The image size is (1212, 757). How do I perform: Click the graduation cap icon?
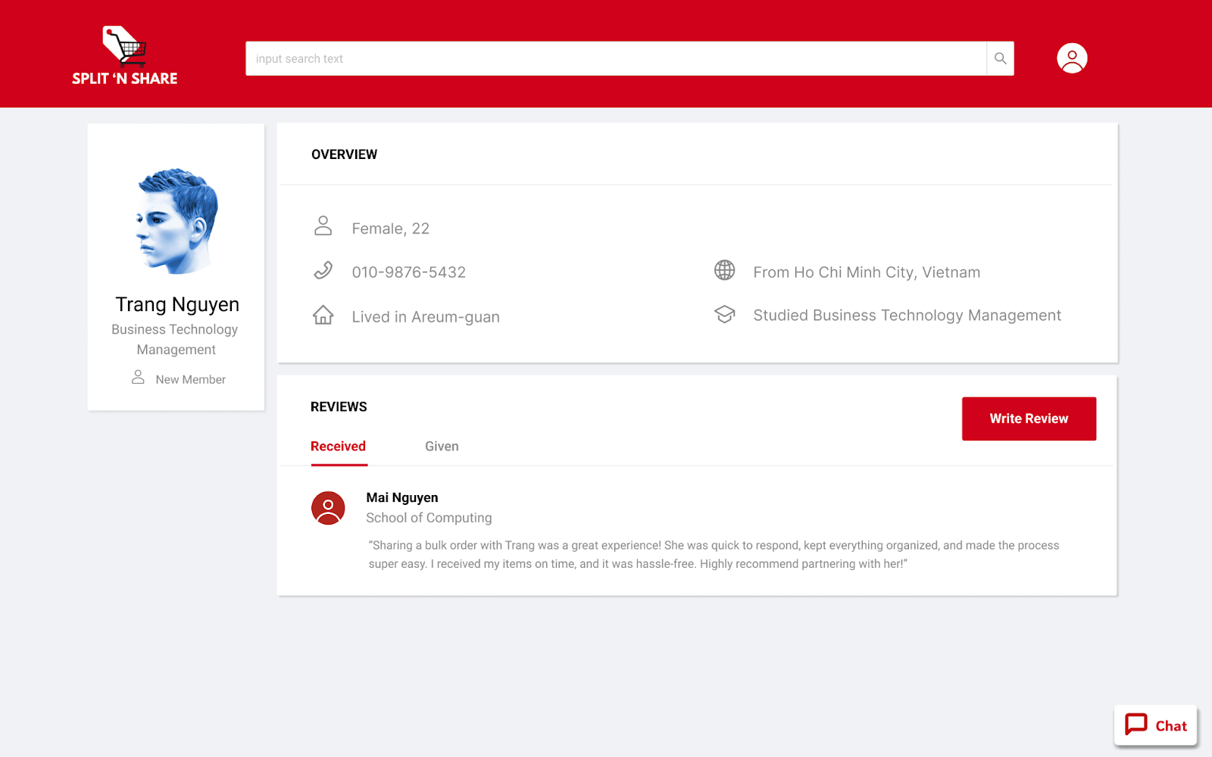click(725, 314)
